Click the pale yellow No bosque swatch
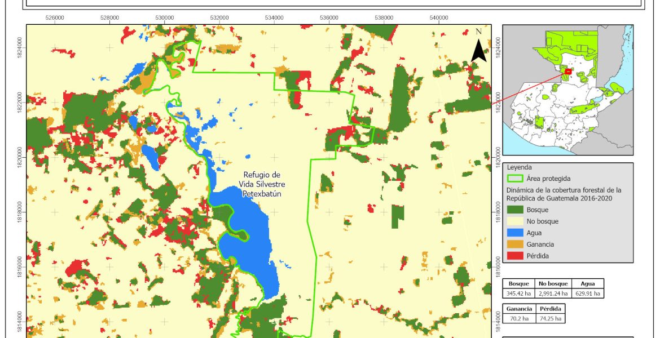The height and width of the screenshot is (338, 660). [x=514, y=221]
